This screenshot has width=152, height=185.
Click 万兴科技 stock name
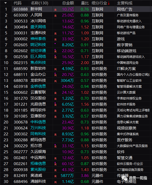(38, 128)
